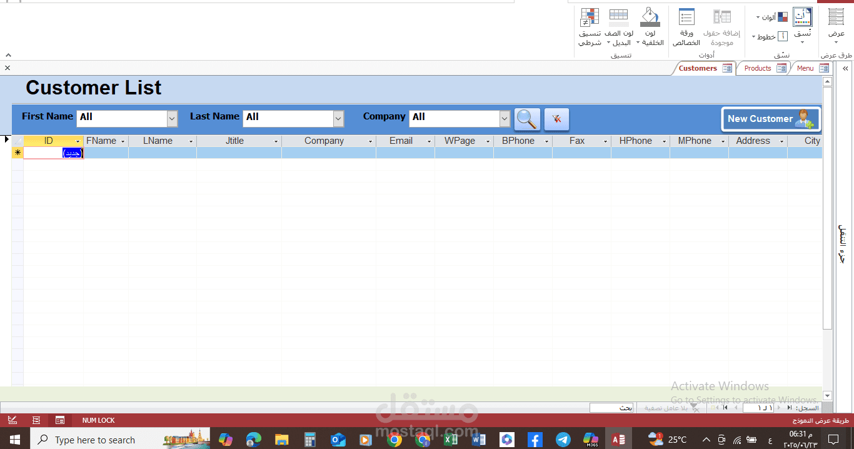The height and width of the screenshot is (449, 854).
Task: Click the vertical scrollbar down arrow
Action: pyautogui.click(x=827, y=395)
